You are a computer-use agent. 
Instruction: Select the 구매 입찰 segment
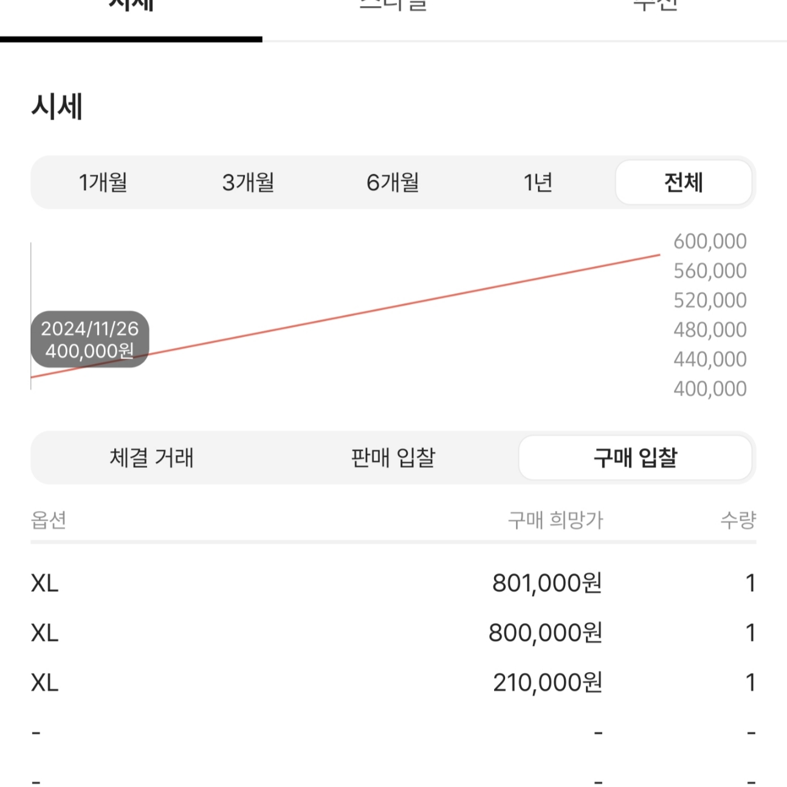(636, 458)
